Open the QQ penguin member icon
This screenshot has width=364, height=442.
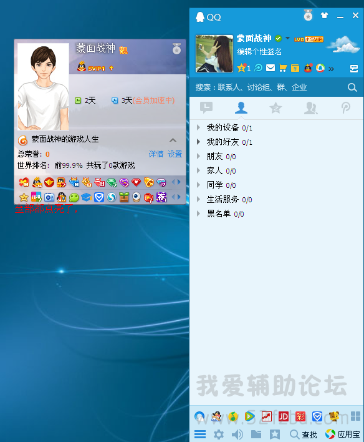[x=308, y=68]
